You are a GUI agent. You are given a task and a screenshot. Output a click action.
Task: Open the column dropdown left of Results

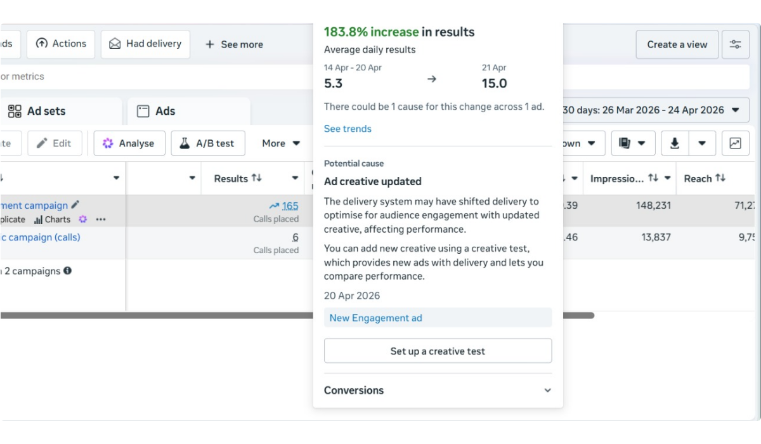click(x=192, y=179)
